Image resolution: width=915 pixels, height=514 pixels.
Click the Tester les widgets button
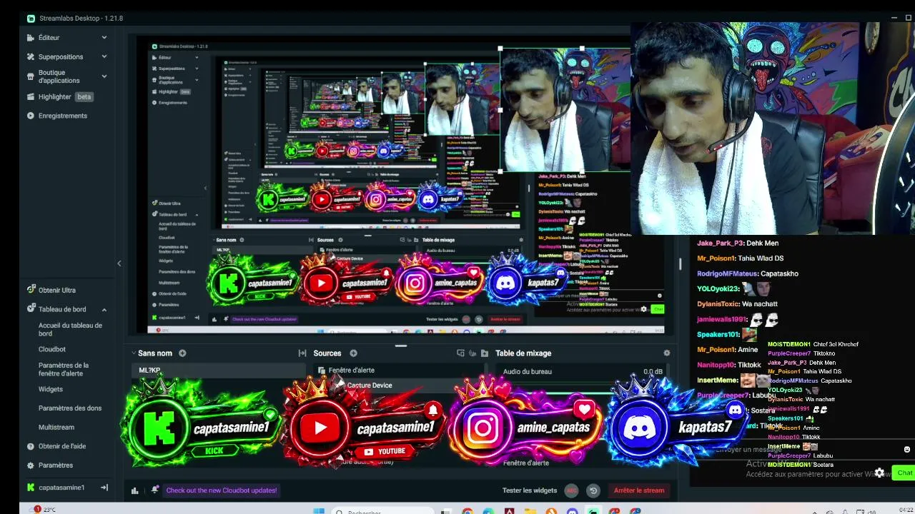tap(530, 490)
